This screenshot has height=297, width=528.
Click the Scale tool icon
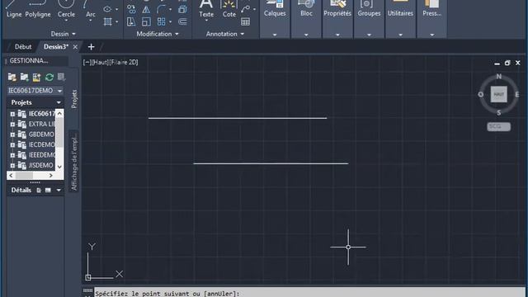point(146,22)
